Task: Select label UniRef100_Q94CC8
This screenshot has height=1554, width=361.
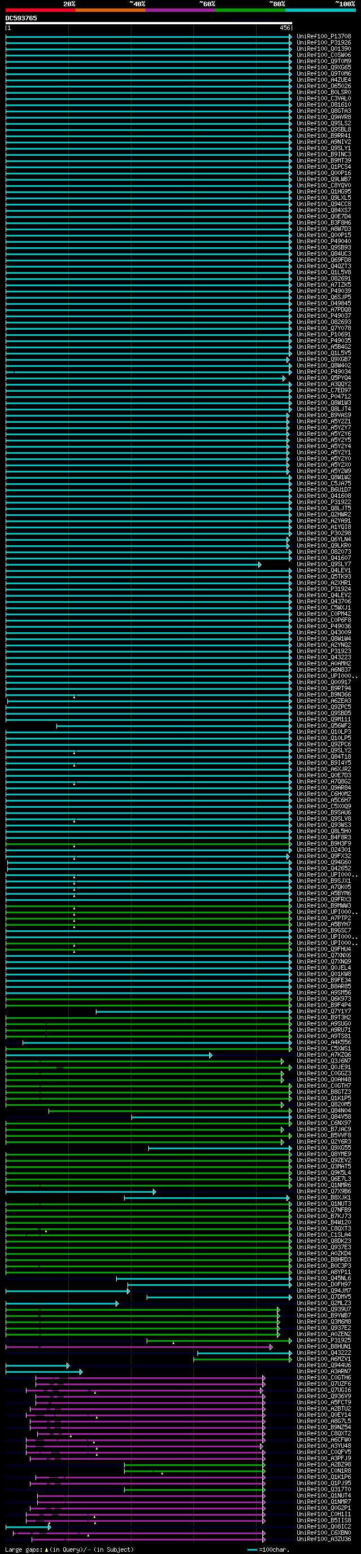Action: click(324, 204)
